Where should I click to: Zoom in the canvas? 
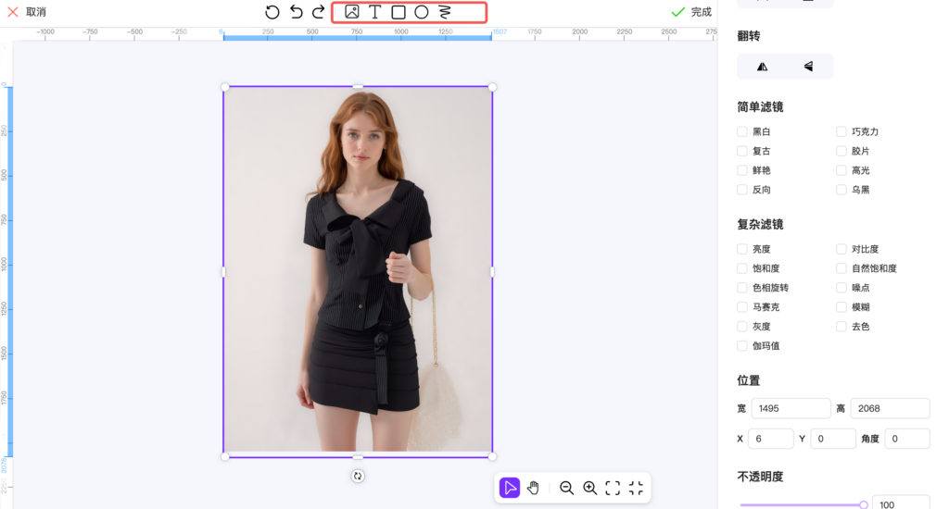pos(590,488)
